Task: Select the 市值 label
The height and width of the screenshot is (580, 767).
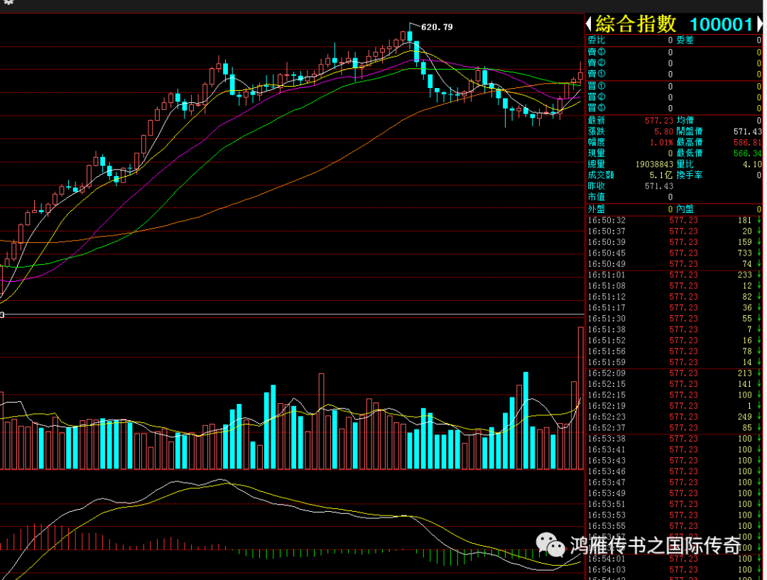Action: click(x=597, y=197)
